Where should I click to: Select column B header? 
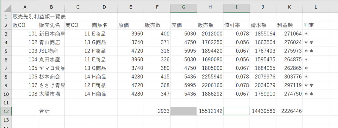[x=51, y=7]
